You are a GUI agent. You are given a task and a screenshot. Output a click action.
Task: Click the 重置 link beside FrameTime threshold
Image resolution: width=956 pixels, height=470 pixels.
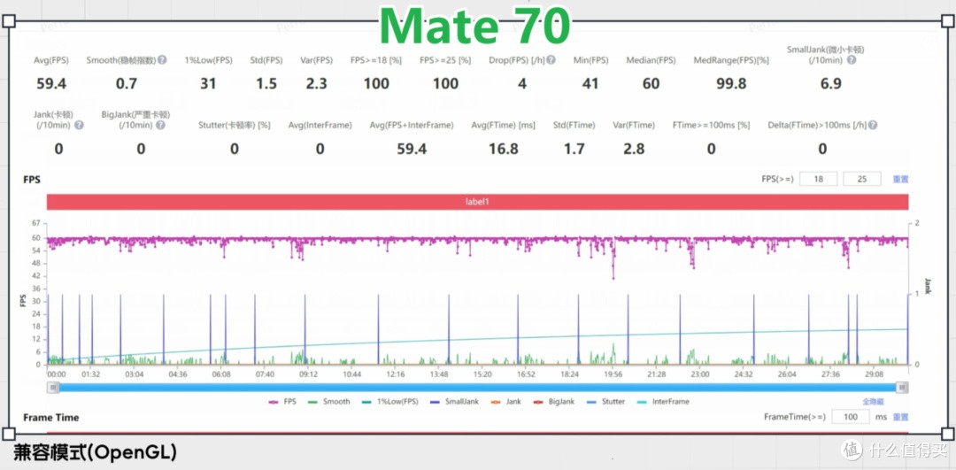[x=900, y=417]
